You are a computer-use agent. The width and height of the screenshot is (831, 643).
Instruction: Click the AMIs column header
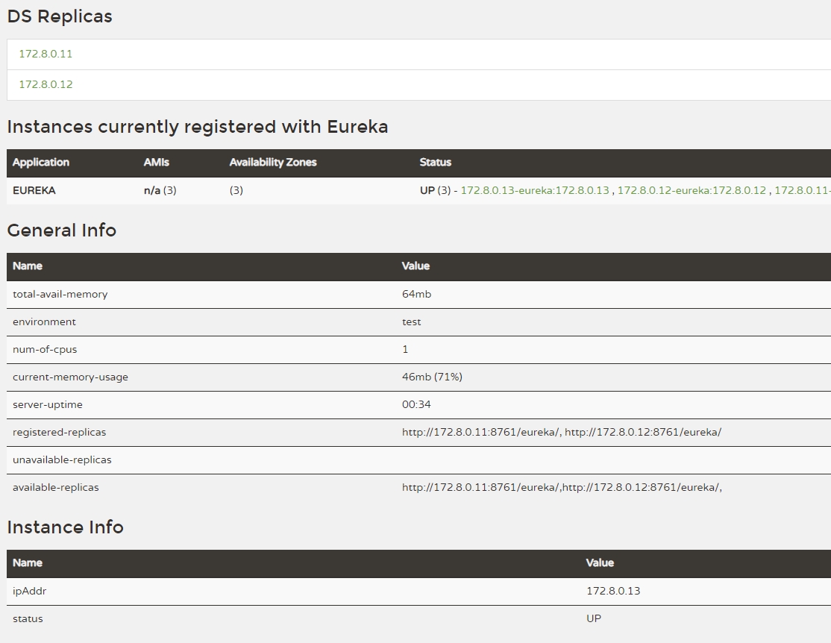pyautogui.click(x=157, y=162)
